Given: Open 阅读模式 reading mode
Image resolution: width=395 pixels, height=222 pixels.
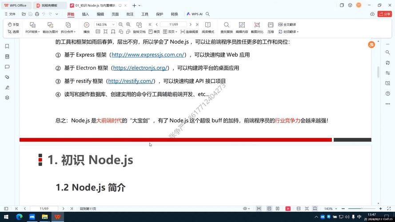Looking at the screenshot, I should (x=208, y=28).
